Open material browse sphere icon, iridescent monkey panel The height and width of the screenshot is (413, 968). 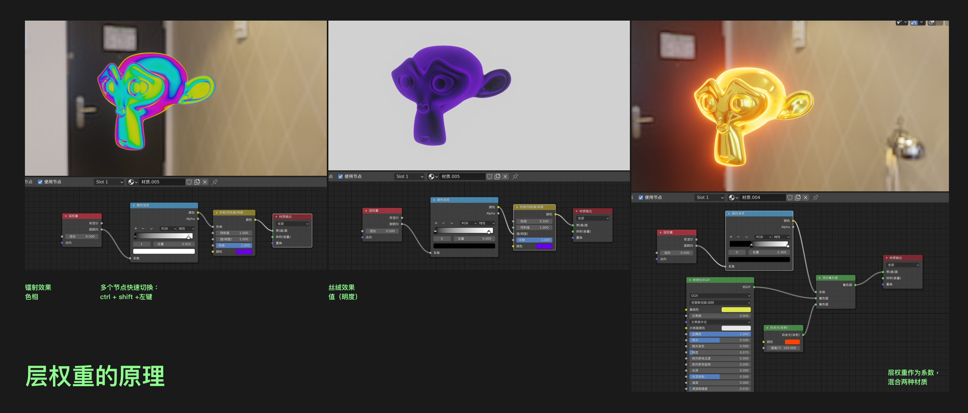pos(133,182)
